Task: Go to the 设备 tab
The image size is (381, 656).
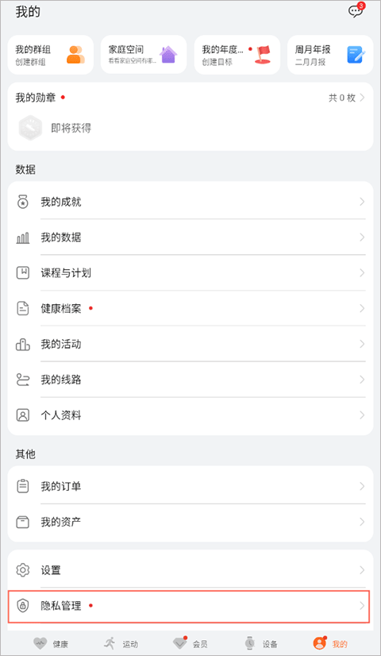Action: point(261,643)
